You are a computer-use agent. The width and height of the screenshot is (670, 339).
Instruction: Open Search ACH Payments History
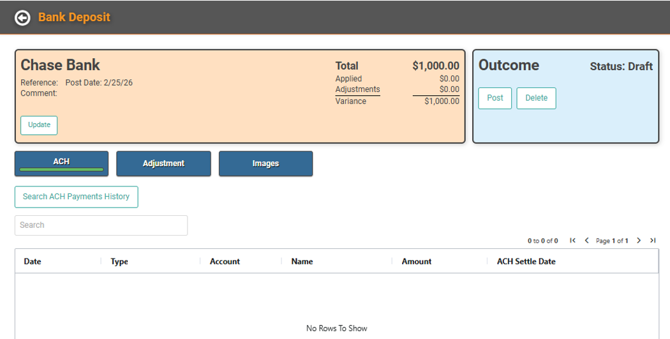click(x=76, y=197)
